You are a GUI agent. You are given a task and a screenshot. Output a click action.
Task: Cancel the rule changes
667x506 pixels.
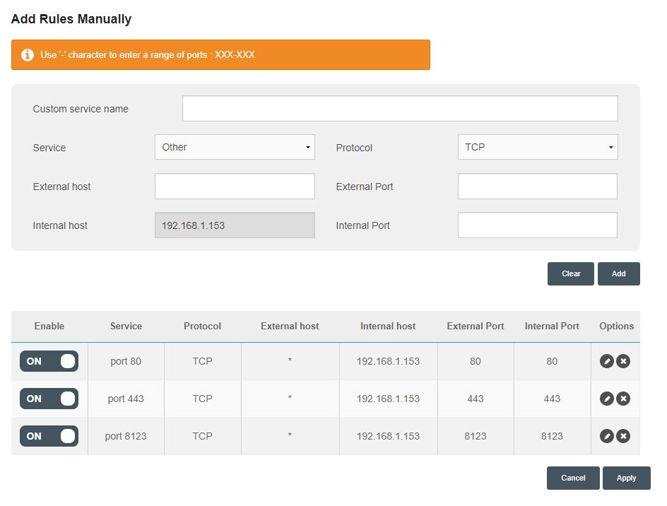click(573, 478)
